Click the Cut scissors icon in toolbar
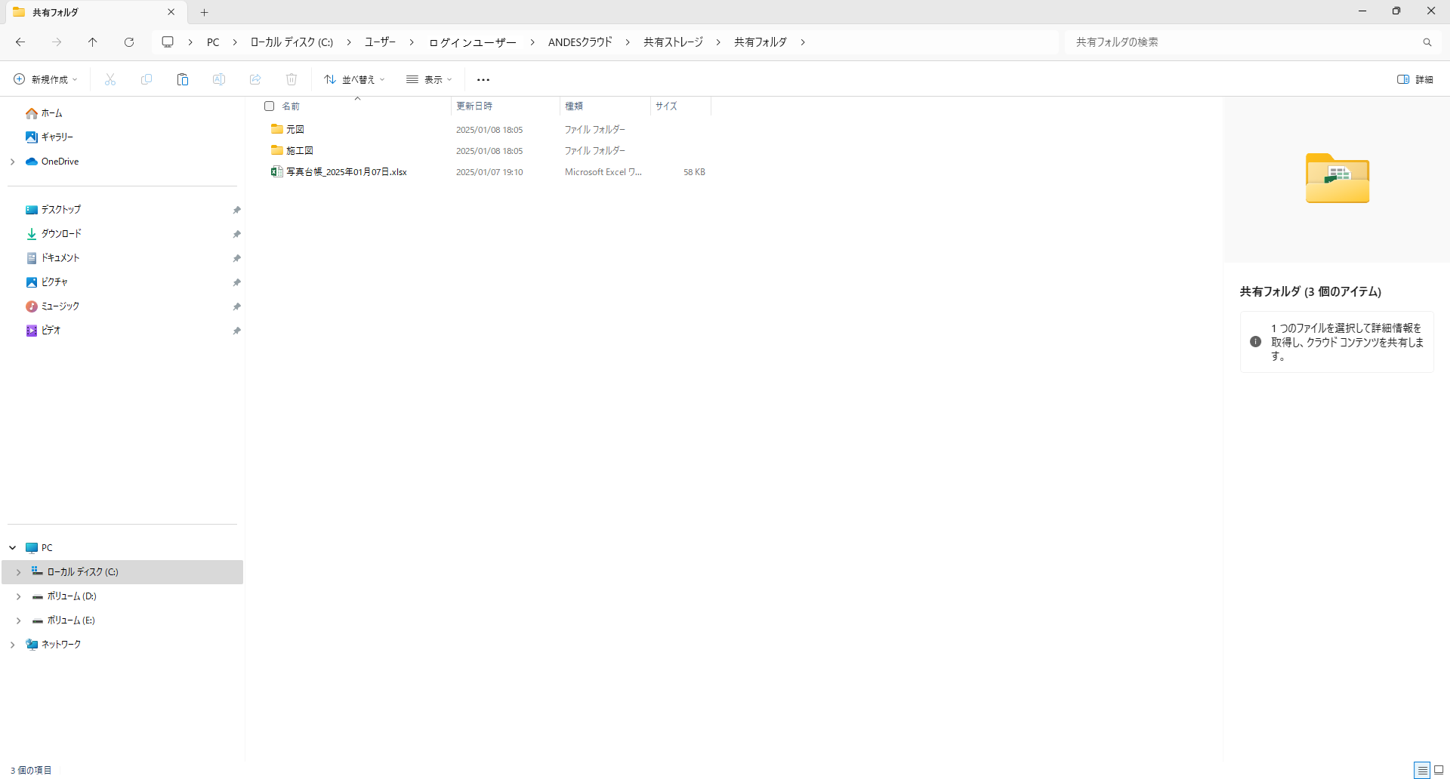The width and height of the screenshot is (1450, 779). pos(110,79)
